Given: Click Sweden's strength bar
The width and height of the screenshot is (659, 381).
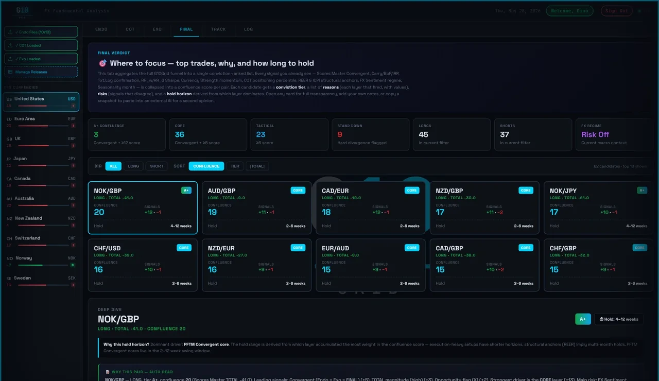Looking at the screenshot, I should [x=43, y=285].
